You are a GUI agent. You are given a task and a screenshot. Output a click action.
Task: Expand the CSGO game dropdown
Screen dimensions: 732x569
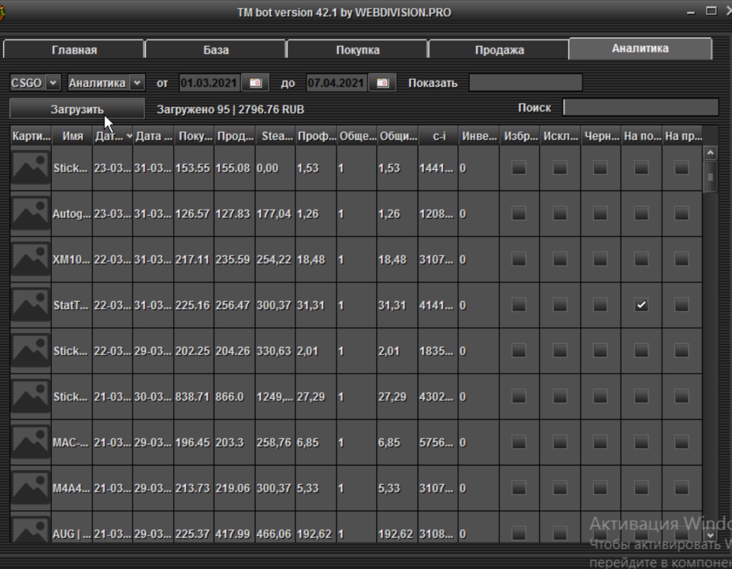coord(53,83)
